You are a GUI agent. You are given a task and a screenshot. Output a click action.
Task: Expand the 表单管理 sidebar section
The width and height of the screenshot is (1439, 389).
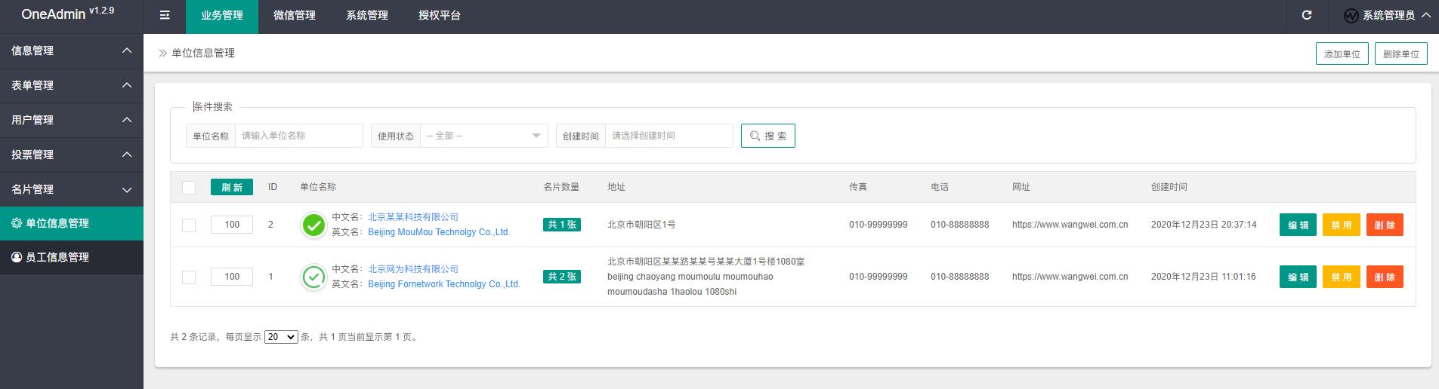click(x=72, y=85)
